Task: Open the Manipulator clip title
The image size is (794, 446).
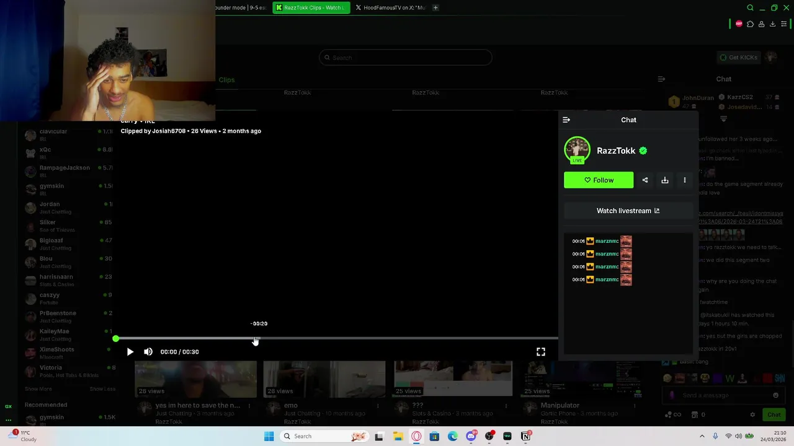Action: [560, 405]
